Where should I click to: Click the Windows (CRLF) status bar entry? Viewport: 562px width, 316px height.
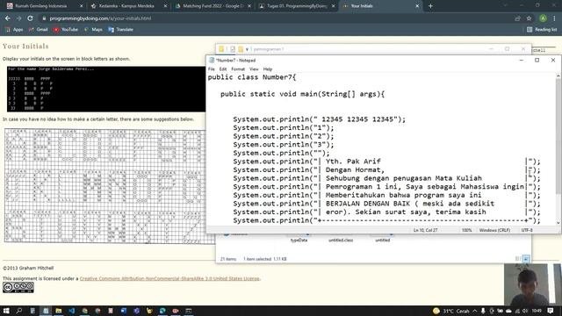[494, 230]
